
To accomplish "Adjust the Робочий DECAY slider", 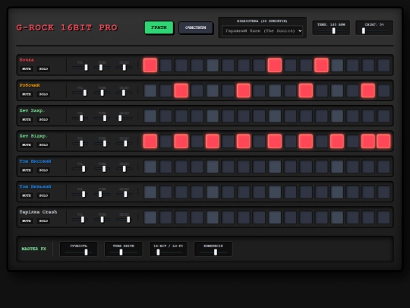I will click(125, 93).
